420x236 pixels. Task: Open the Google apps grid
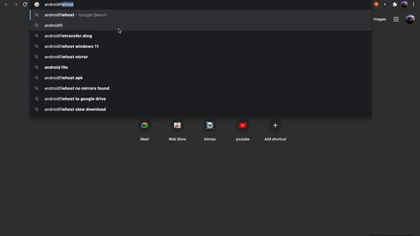coord(396,19)
